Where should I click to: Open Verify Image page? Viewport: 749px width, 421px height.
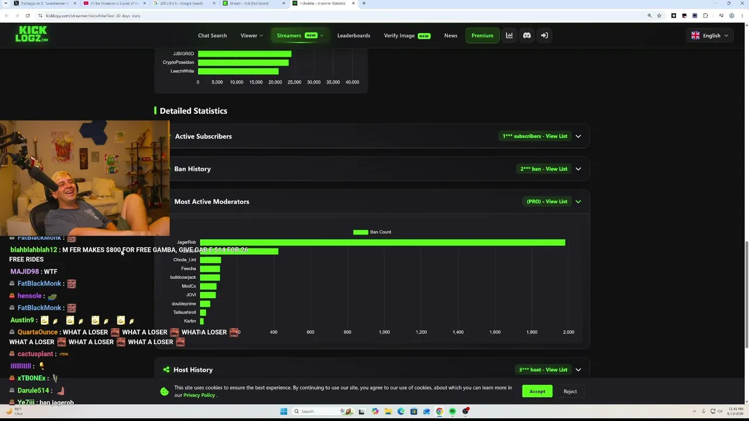coord(407,36)
